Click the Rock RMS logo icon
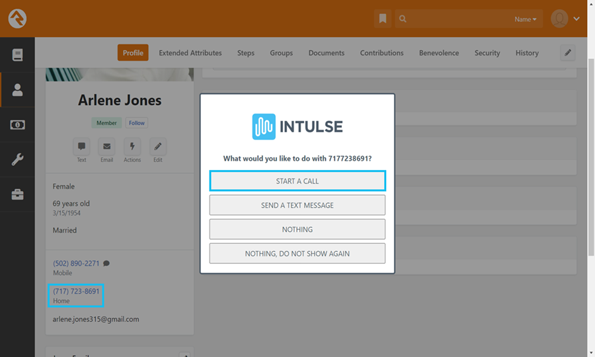The image size is (595, 357). tap(17, 19)
